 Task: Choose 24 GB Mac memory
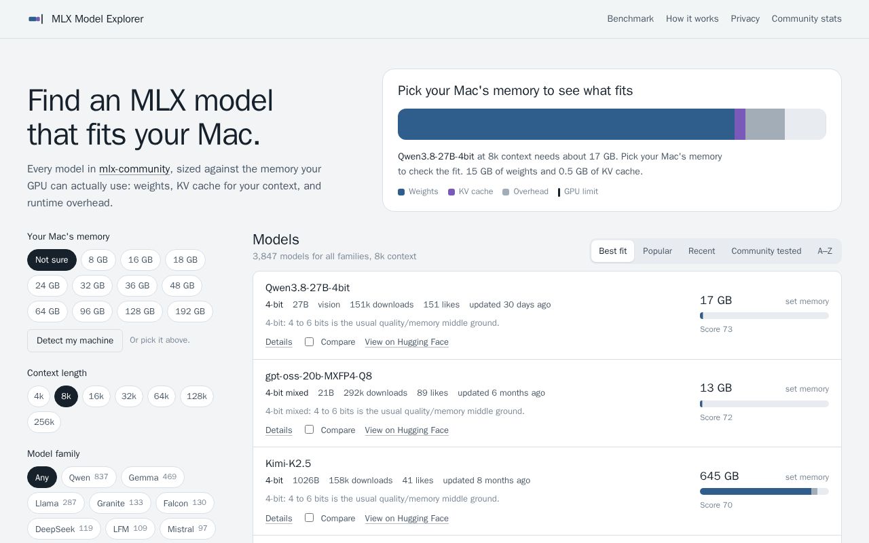pos(48,286)
